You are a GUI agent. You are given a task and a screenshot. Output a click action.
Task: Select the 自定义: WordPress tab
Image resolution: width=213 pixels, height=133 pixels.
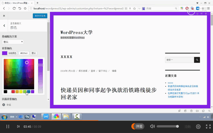[17, 3]
